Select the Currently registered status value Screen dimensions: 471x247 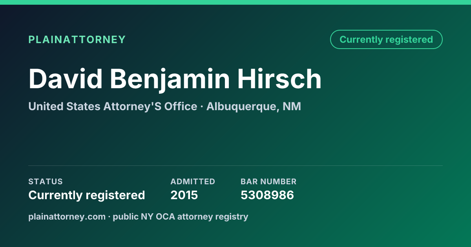tap(87, 195)
